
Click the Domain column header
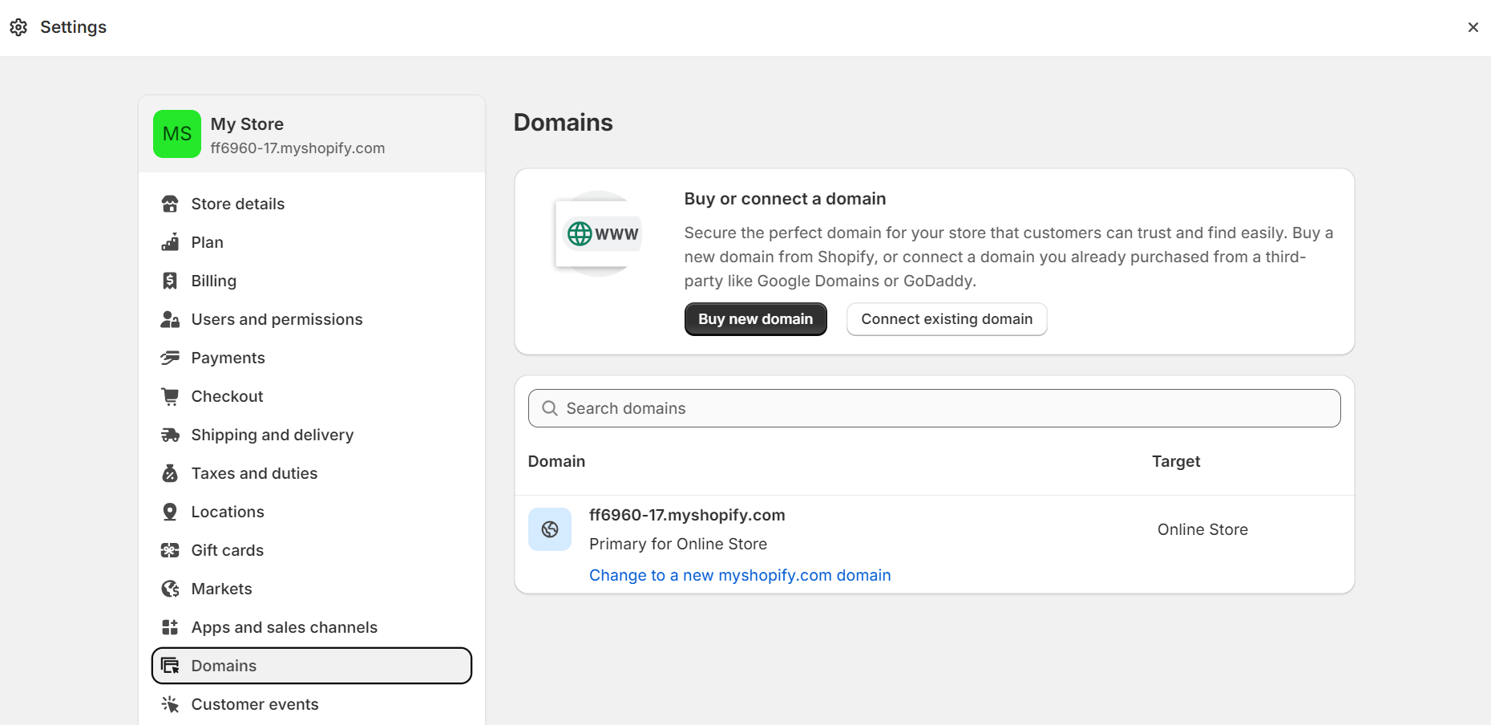(x=556, y=461)
